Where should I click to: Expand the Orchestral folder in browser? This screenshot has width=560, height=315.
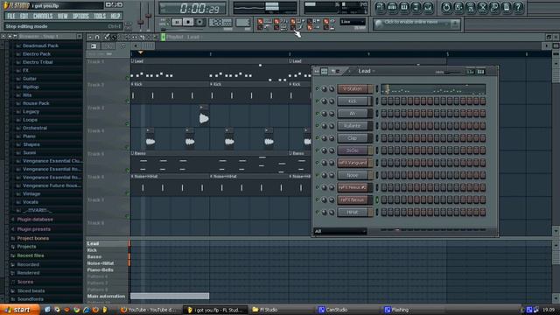click(x=35, y=128)
